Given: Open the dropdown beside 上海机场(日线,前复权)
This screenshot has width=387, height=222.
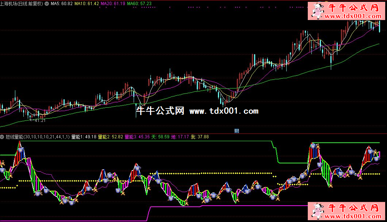Looking at the screenshot, I should [47, 3].
